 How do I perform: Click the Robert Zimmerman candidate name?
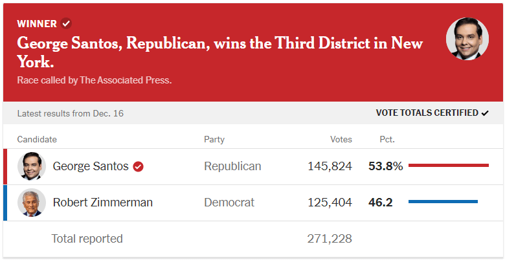102,203
